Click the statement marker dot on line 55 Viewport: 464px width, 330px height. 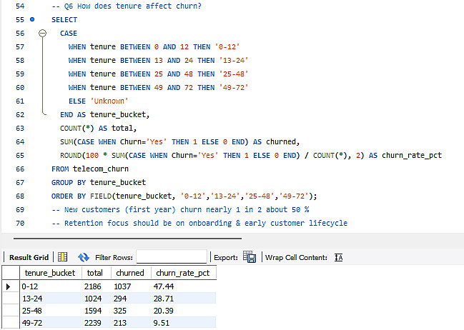(32, 19)
